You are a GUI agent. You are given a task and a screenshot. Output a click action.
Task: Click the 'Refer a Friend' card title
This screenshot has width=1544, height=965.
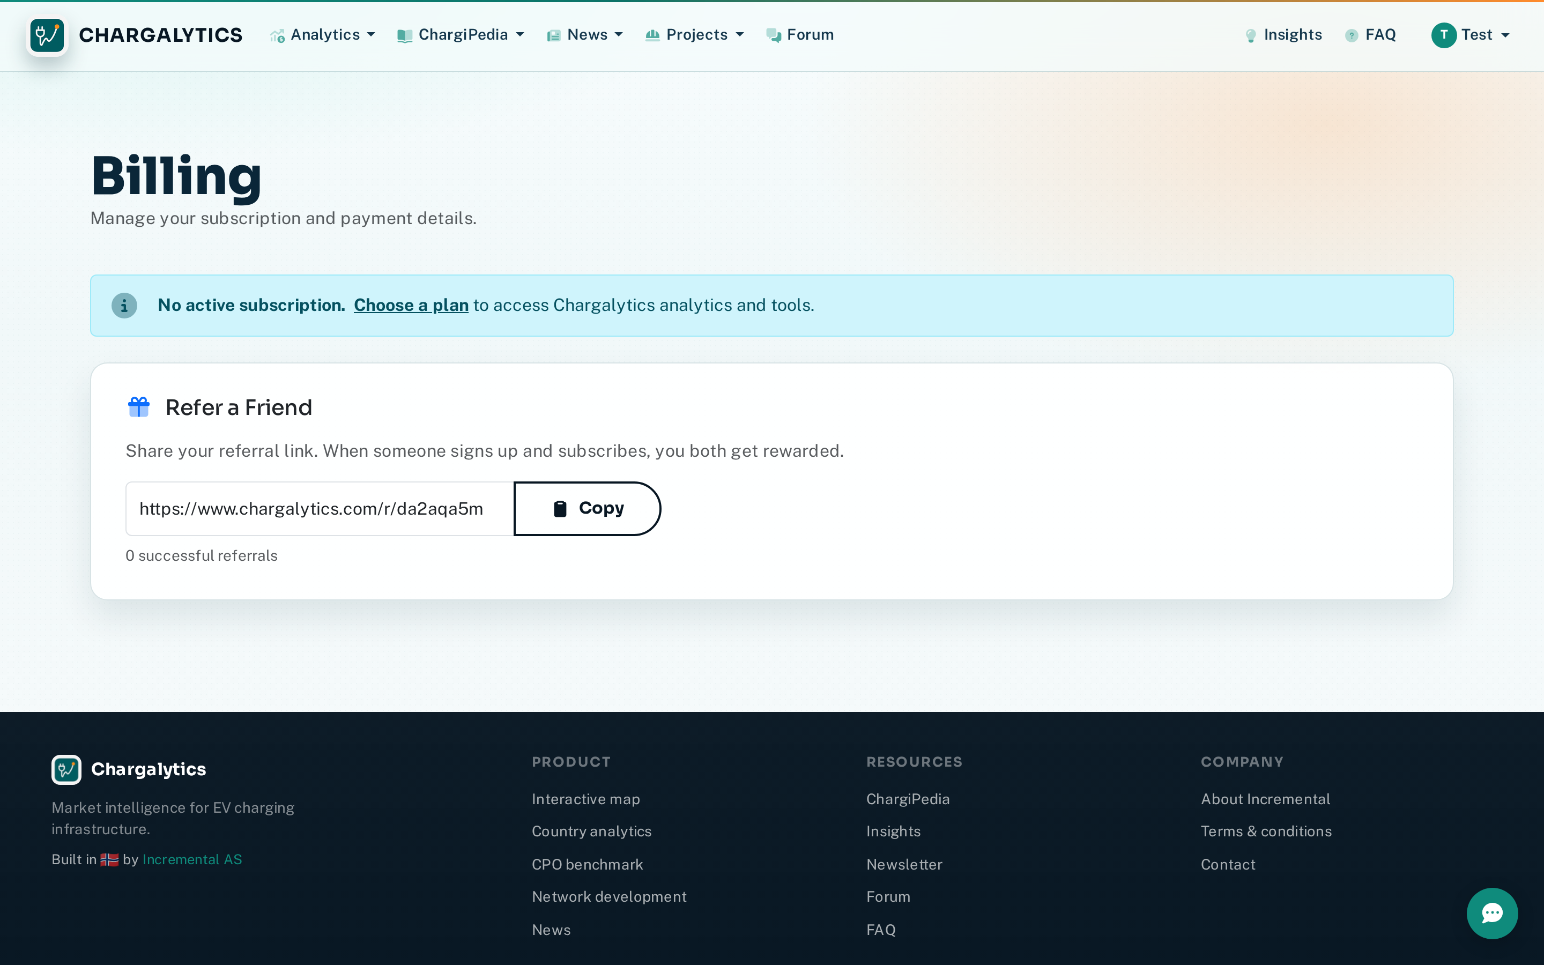239,407
